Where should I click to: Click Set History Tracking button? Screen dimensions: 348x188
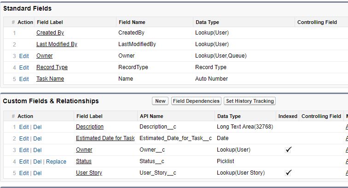(x=249, y=101)
